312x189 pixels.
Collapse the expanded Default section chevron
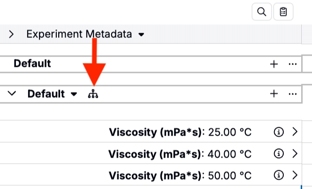pyautogui.click(x=12, y=93)
